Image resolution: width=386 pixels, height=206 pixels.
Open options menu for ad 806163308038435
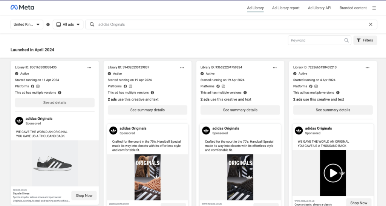89,68
